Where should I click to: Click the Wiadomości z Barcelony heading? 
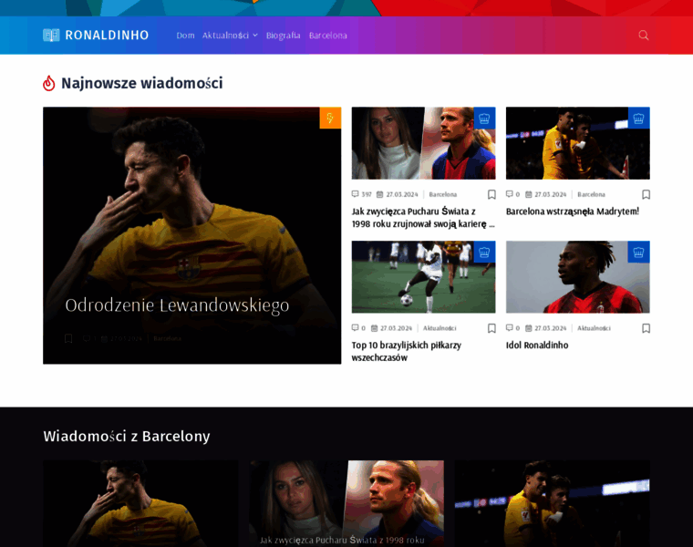click(127, 436)
